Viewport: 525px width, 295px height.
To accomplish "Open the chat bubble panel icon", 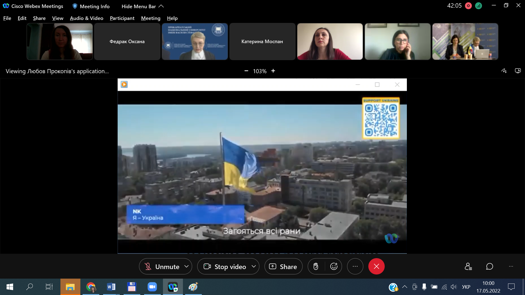I will coord(489,266).
